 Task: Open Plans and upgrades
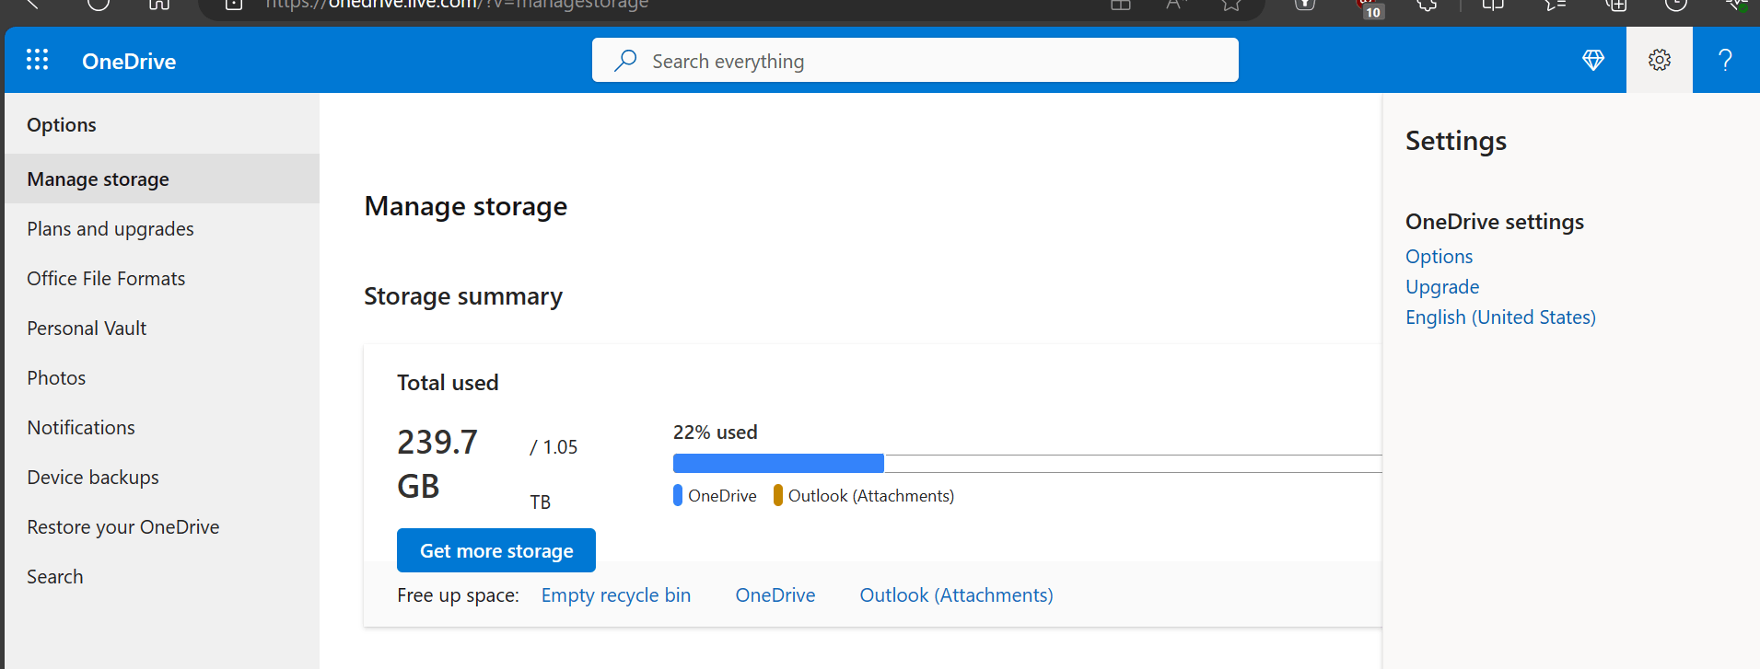(162, 228)
